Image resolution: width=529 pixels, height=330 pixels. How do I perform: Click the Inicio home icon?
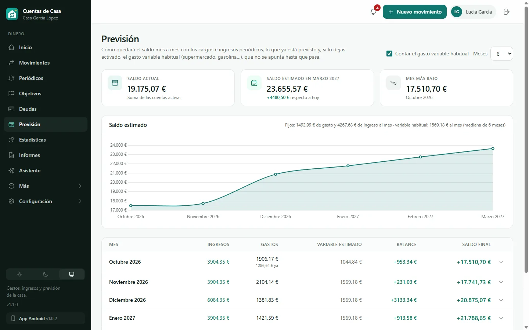[11, 47]
